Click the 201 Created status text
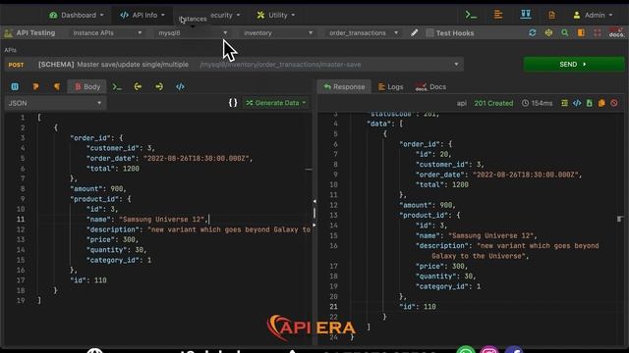Screen dimensions: 629x353 pyautogui.click(x=493, y=103)
